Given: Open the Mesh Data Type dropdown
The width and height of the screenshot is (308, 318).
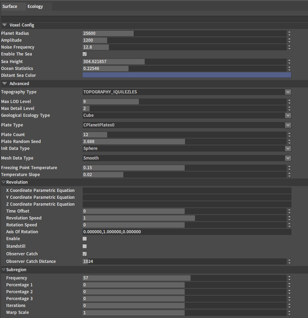Looking at the screenshot, I should pos(288,158).
